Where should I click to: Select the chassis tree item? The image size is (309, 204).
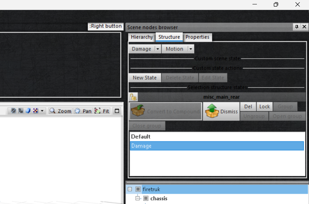pyautogui.click(x=159, y=198)
